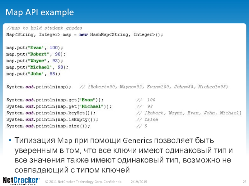Image resolution: width=249 pixels, height=186 pixels.
Task: Click the println(map.keySet()) statement
Action: [x=51, y=113]
